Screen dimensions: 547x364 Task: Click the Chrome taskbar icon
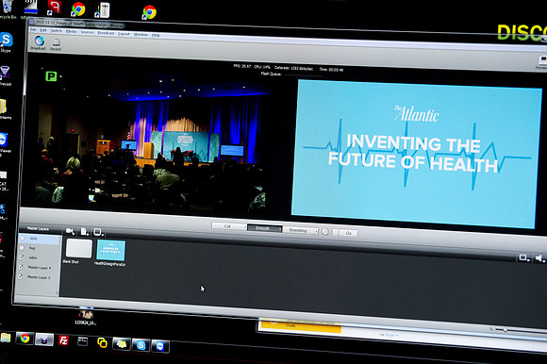25,339
